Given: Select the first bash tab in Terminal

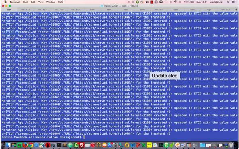Looking at the screenshot, I should point(9,9).
